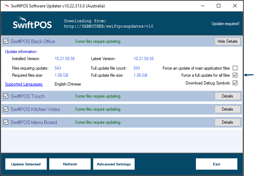Click the Update required! status text
Image resolution: width=254 pixels, height=176 pixels.
click(x=225, y=24)
